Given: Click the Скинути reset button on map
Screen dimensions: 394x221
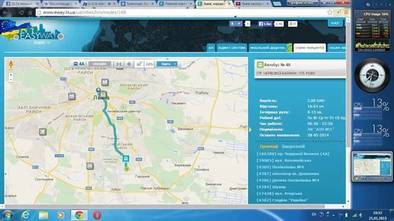Looking at the screenshot, I should (x=100, y=64).
